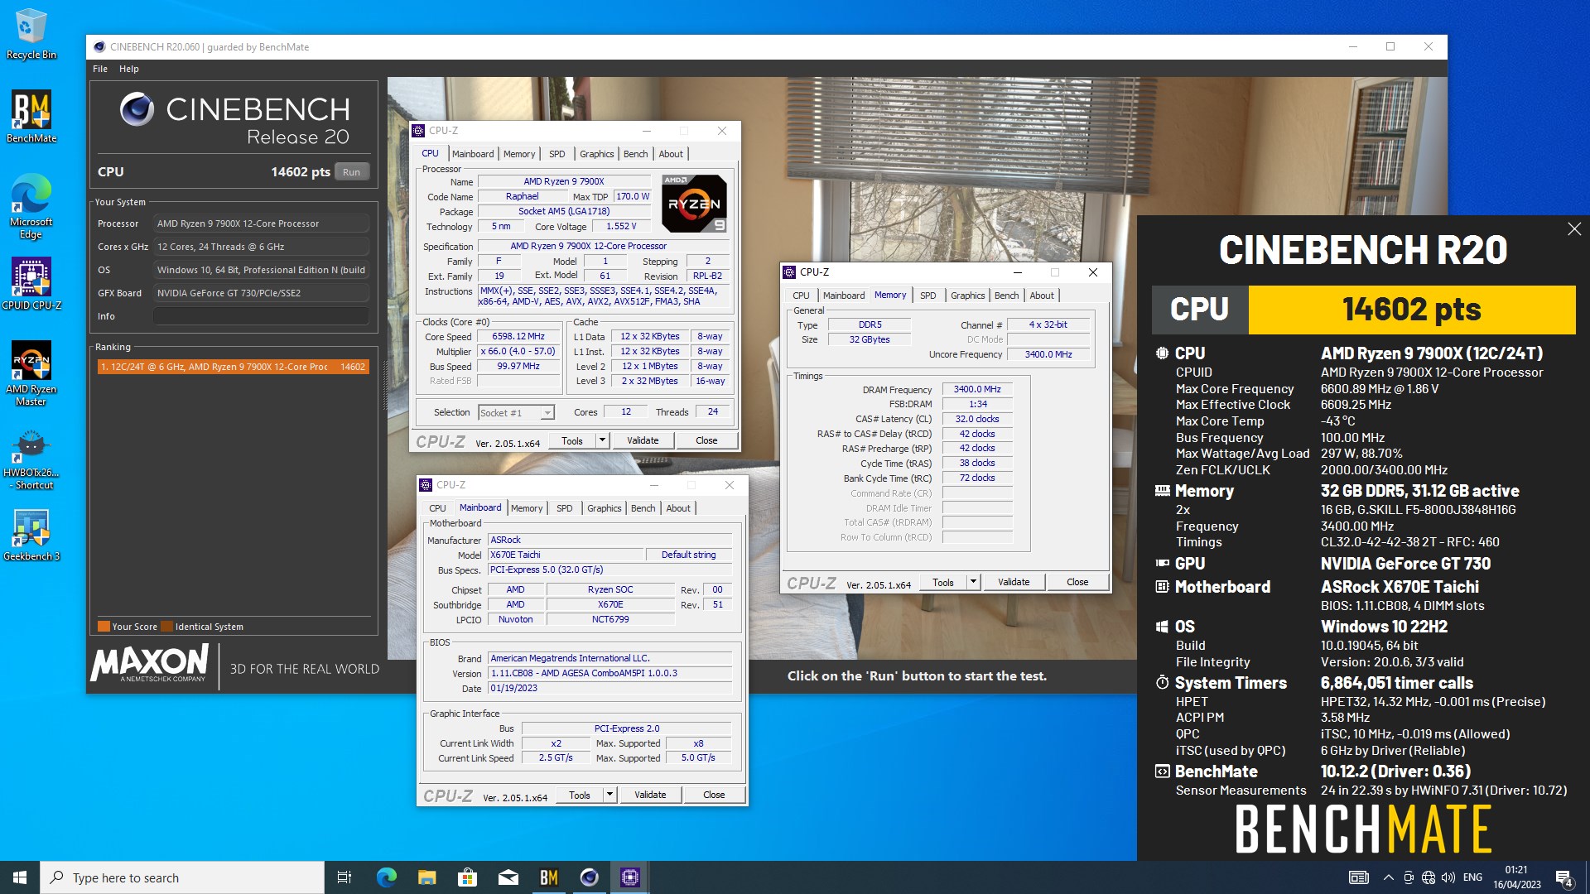
Task: Open Cinebench Help menu
Action: (129, 69)
